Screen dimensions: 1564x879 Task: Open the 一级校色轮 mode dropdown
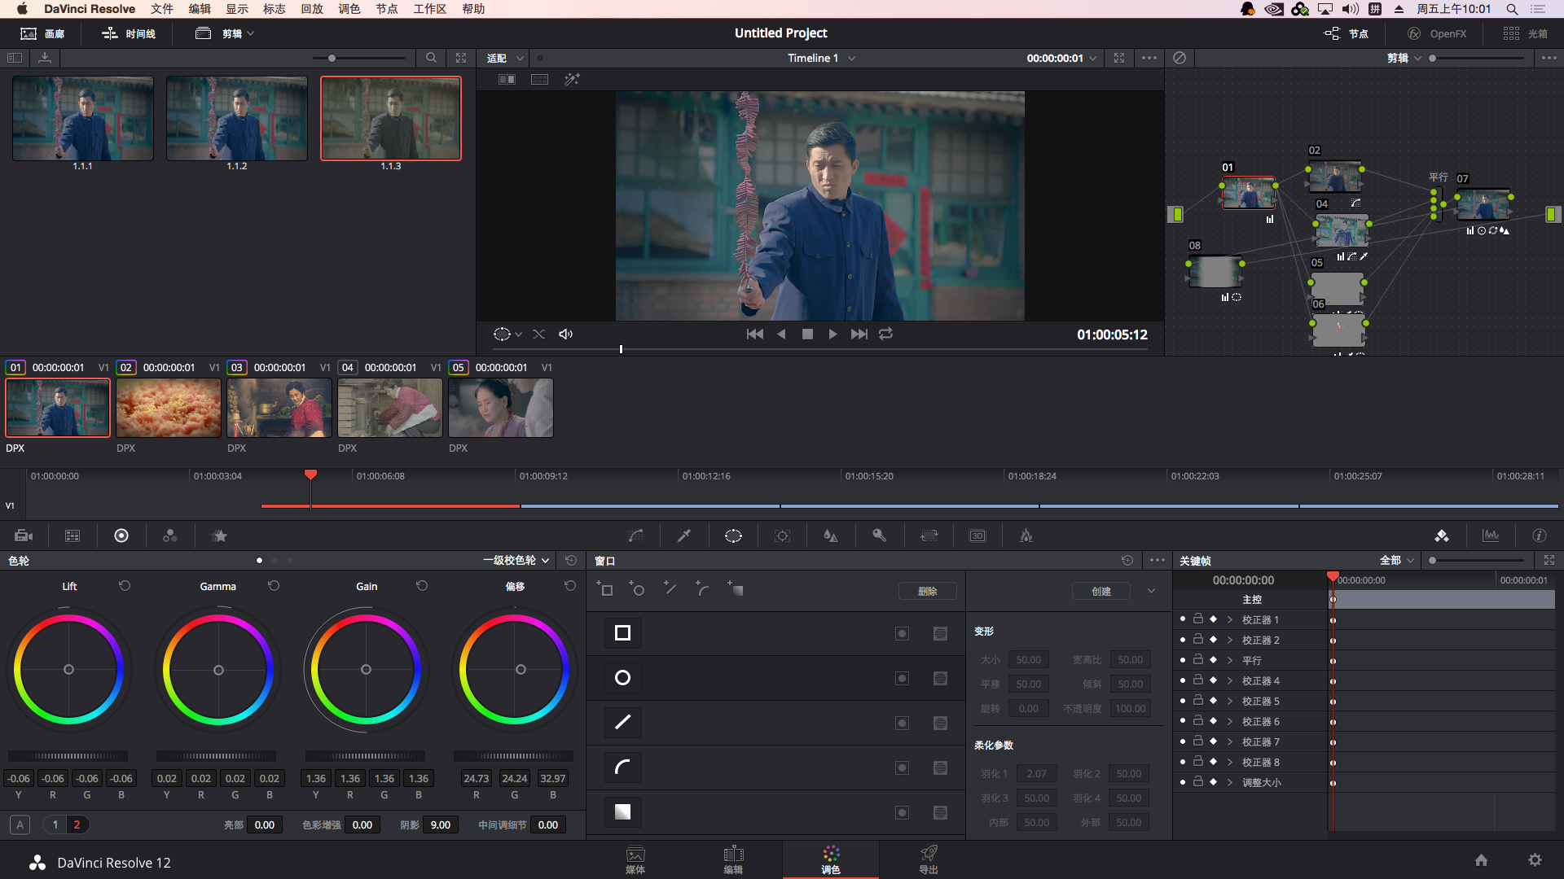coord(516,560)
